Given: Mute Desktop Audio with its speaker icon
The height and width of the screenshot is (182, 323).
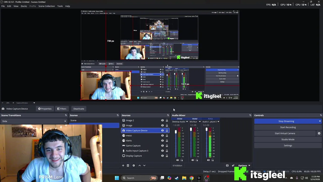Looking at the screenshot, I should [177, 160].
